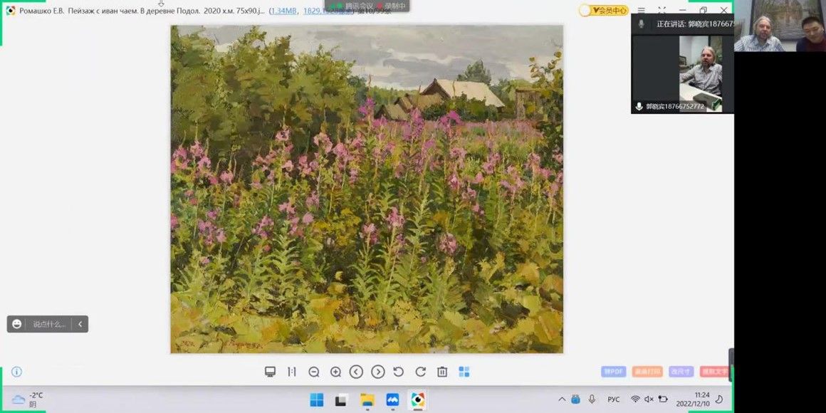Click the image viewer taskbar icon
Image resolution: width=826 pixels, height=413 pixels.
coord(418,400)
